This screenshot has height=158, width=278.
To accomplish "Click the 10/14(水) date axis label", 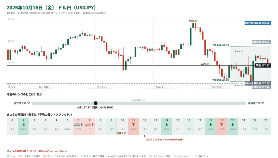I will click(x=159, y=87).
